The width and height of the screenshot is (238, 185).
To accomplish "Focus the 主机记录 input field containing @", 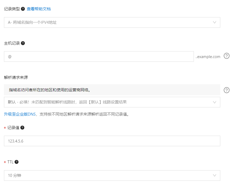I will pos(99,56).
